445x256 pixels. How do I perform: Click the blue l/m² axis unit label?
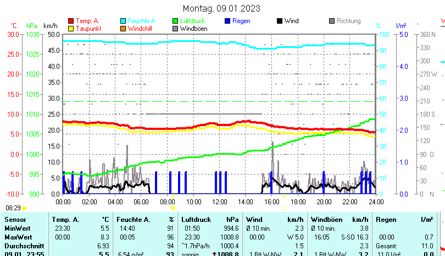click(x=401, y=25)
